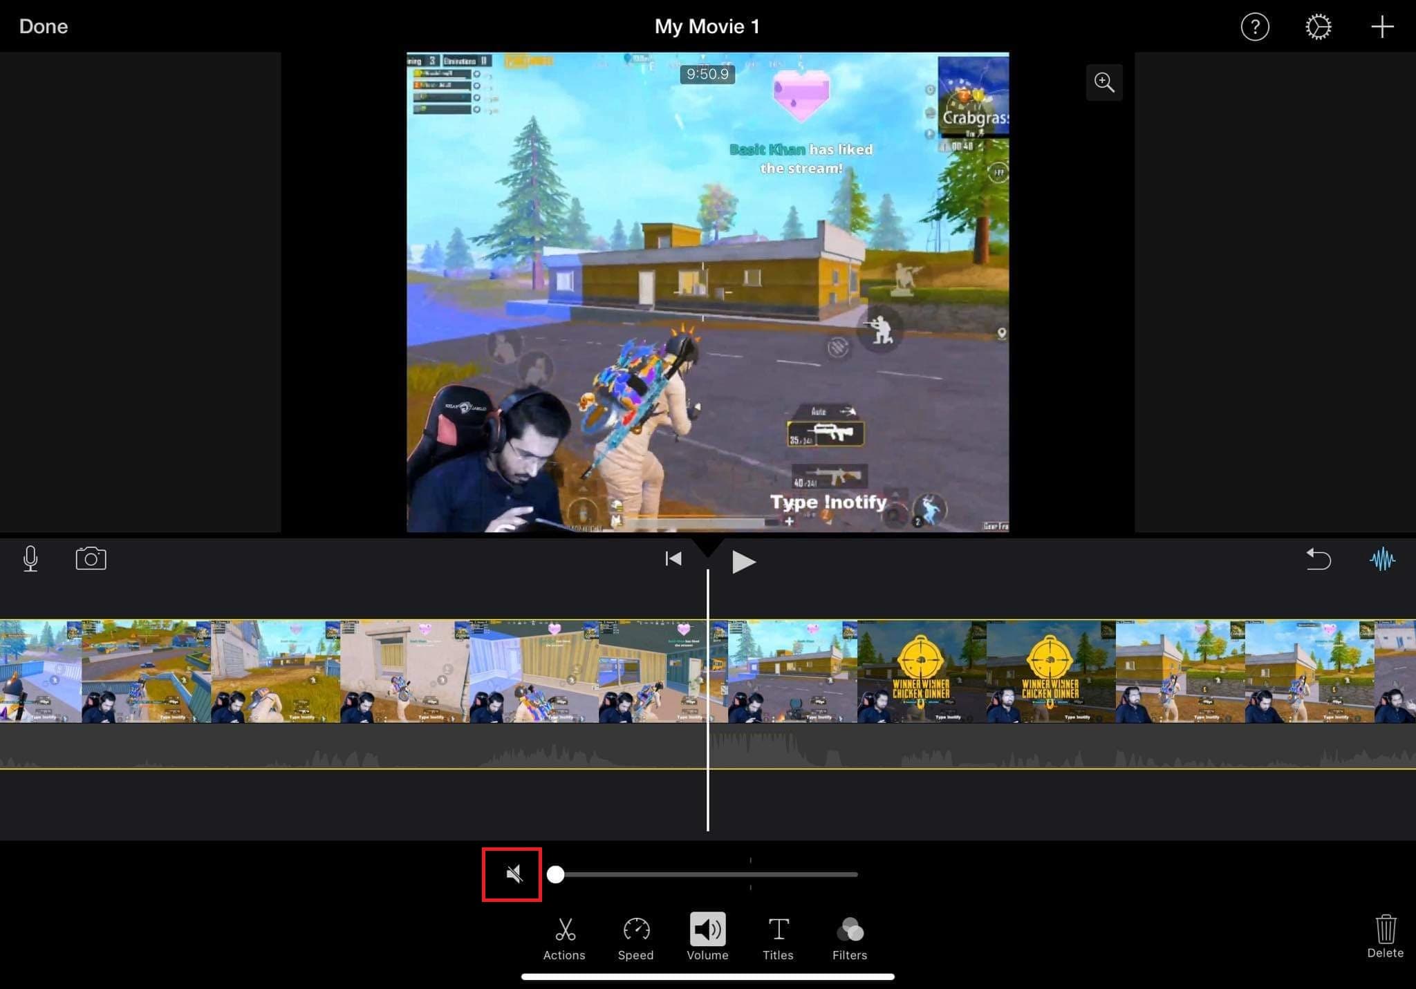
Task: Expand the timeline zoom control
Action: 1104,83
